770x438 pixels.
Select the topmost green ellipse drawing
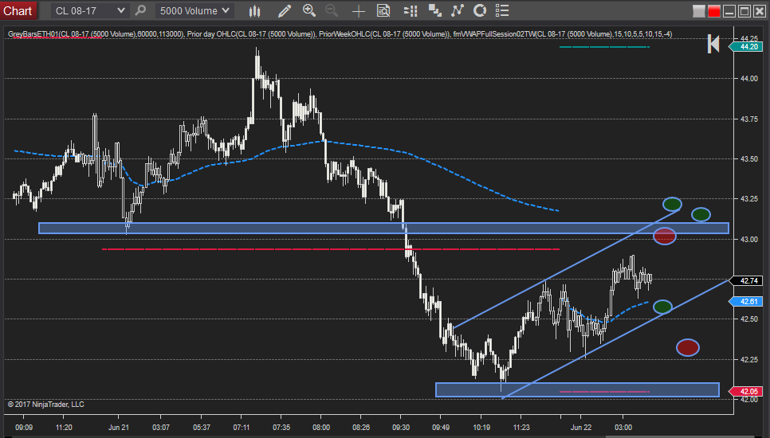tap(672, 204)
